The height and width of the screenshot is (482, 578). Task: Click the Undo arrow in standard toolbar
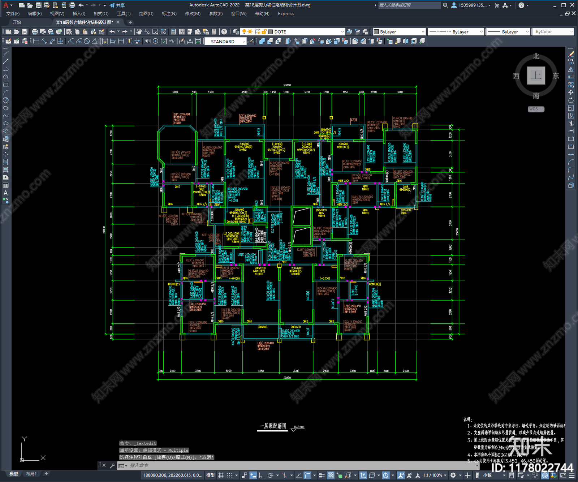click(x=112, y=32)
